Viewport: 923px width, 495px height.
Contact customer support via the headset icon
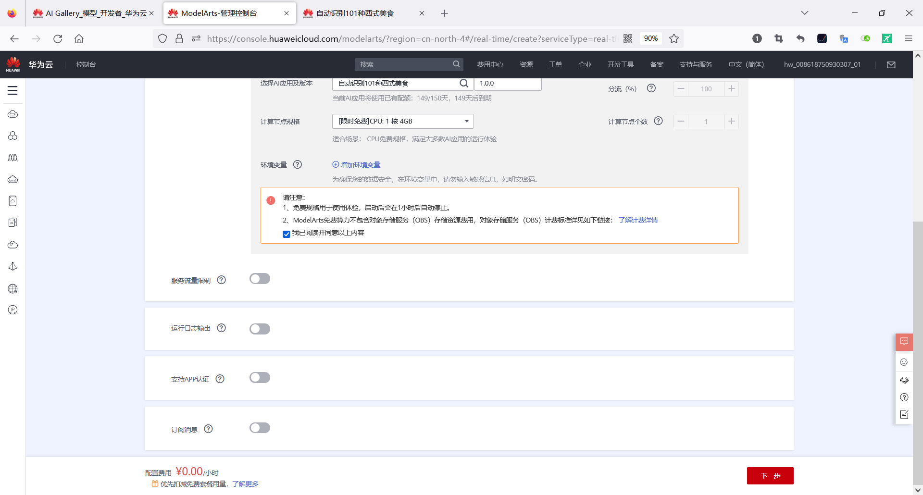(904, 380)
